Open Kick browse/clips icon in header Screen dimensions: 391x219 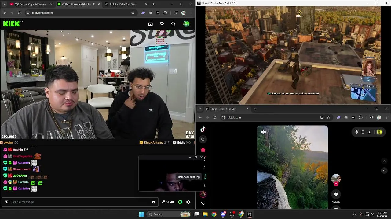pos(150,24)
